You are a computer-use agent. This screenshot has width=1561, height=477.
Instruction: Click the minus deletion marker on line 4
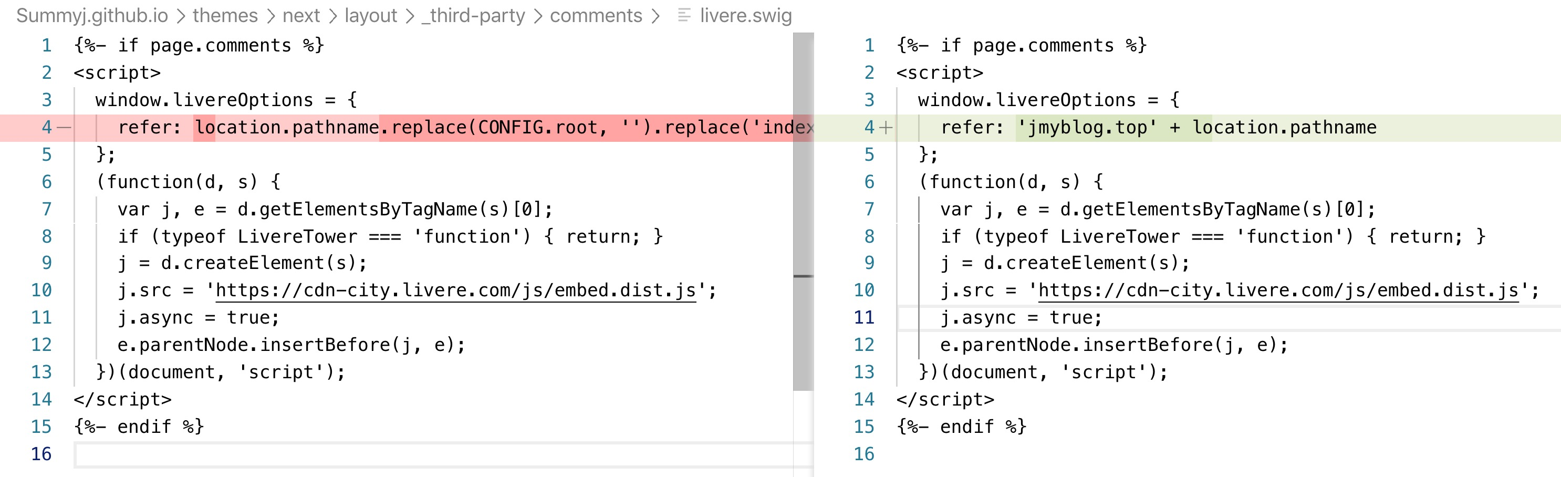(x=64, y=127)
